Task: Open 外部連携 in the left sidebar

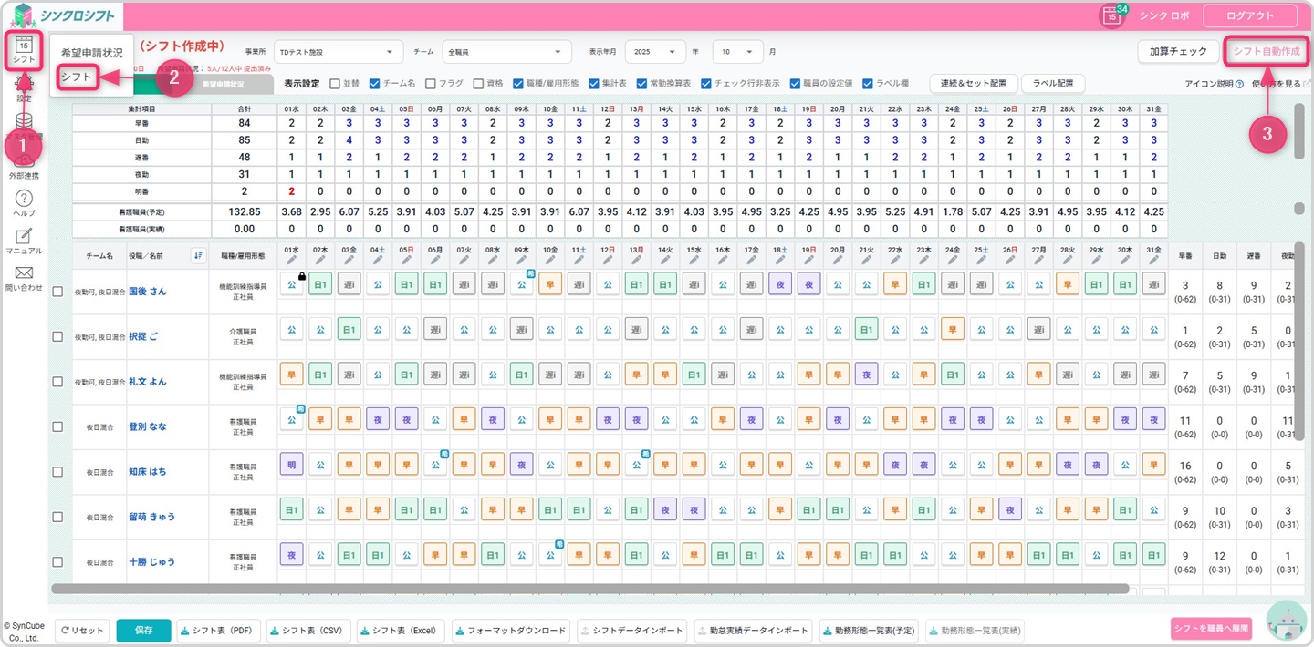Action: 24,173
